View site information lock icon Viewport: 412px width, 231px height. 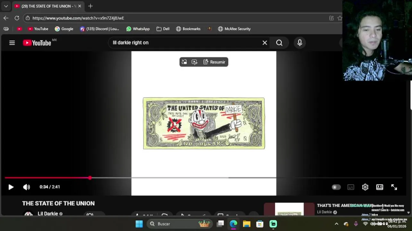click(28, 18)
